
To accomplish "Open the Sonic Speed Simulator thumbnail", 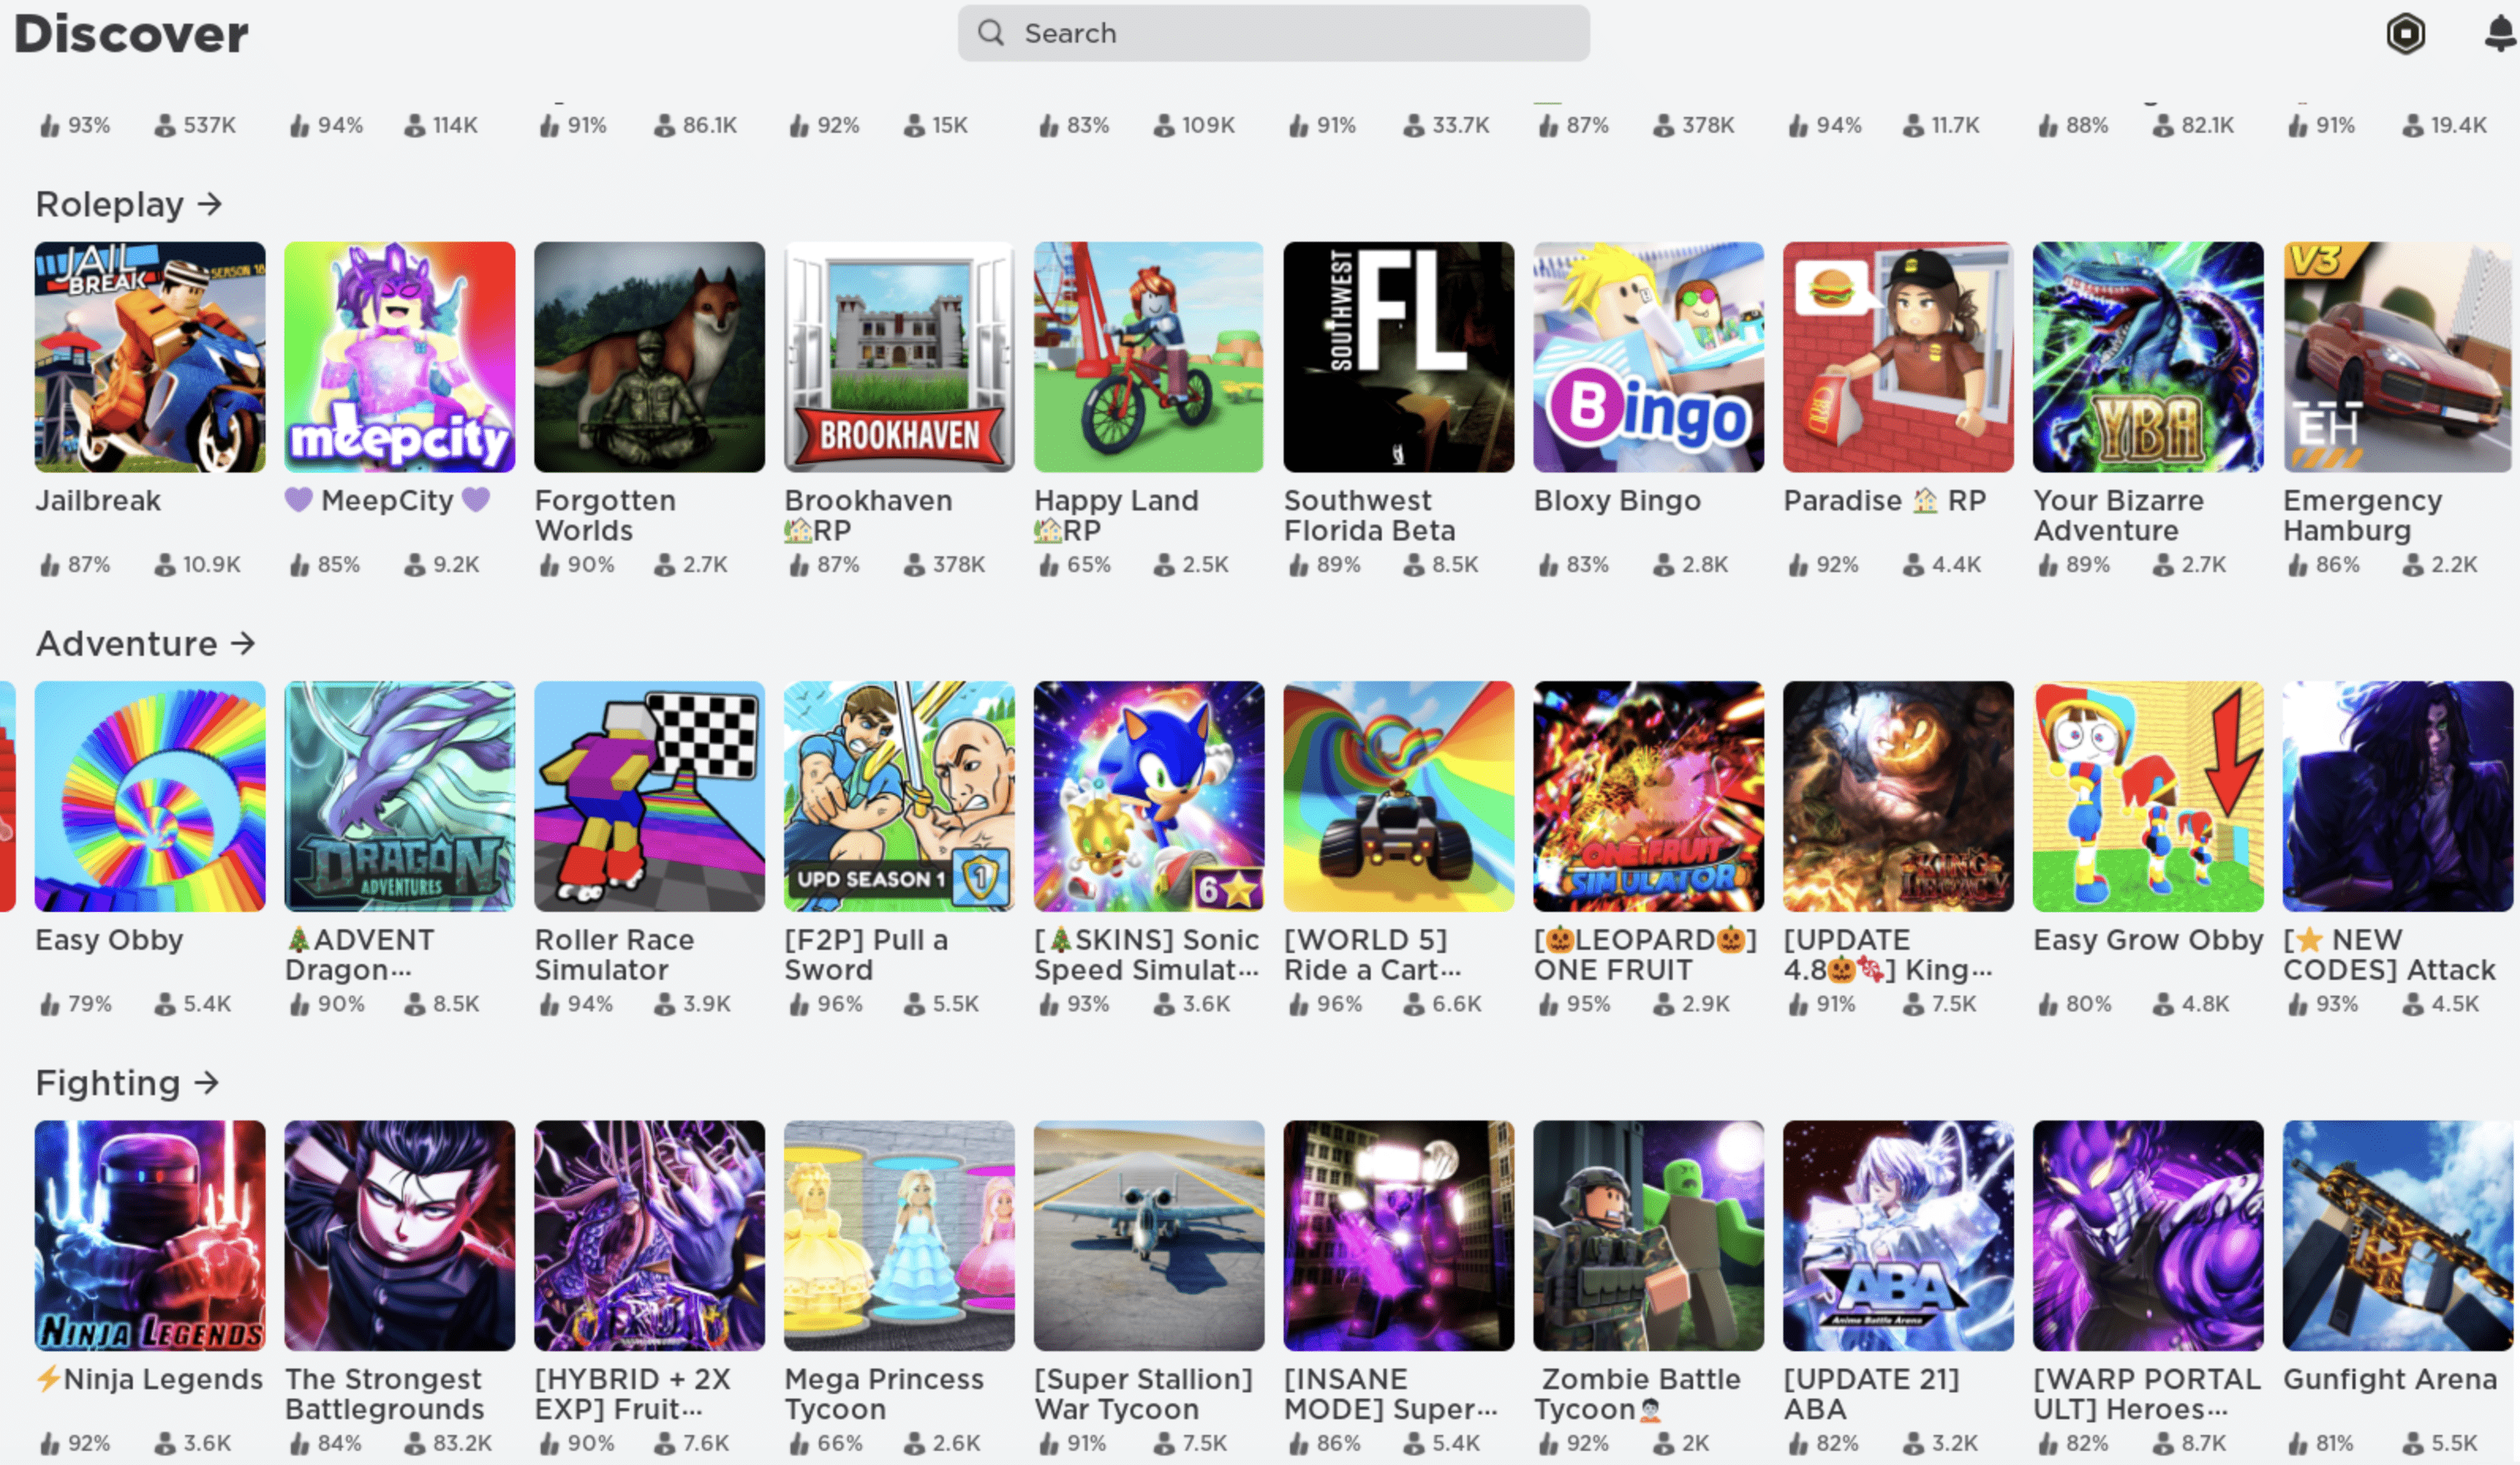I will click(1149, 797).
